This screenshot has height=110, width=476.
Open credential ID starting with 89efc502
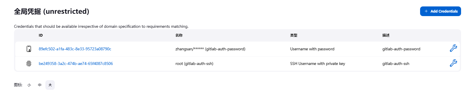point(75,49)
